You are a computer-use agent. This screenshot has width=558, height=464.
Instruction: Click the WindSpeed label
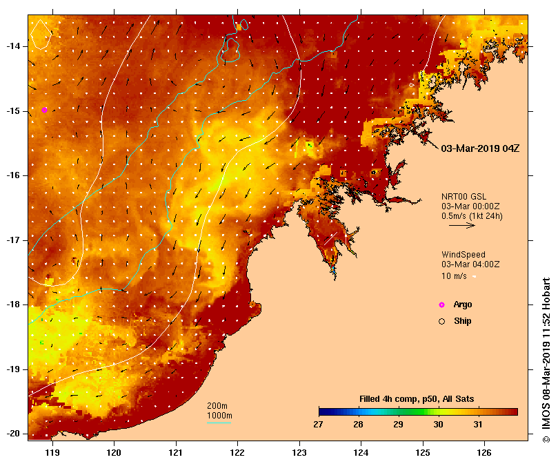[464, 255]
